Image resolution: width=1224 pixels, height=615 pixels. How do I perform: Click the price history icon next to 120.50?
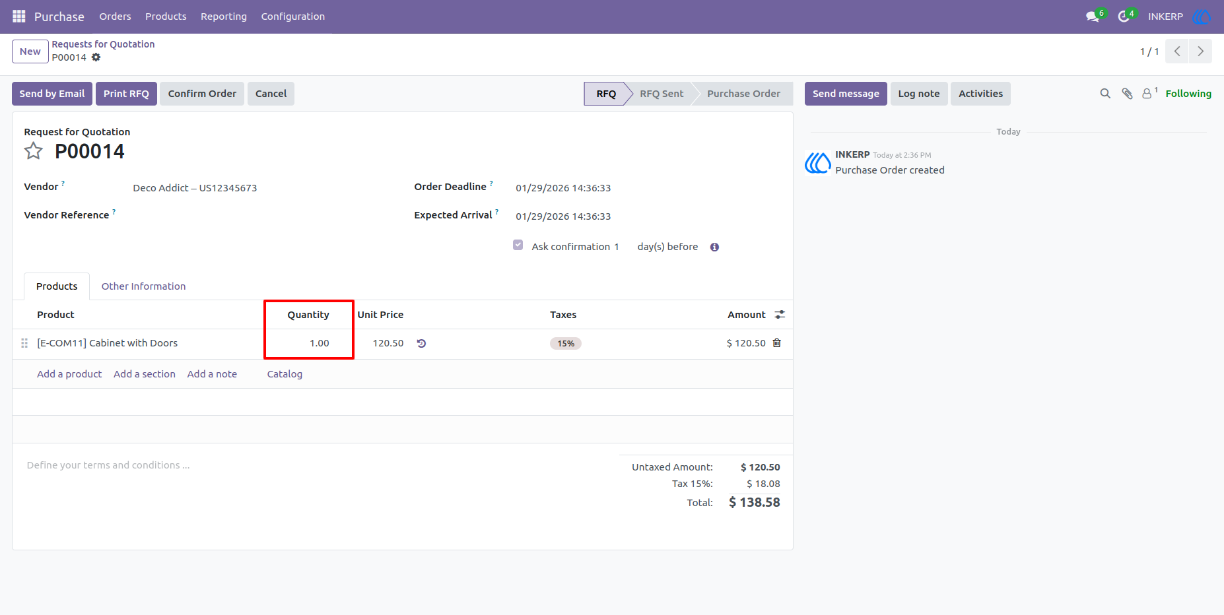click(421, 343)
